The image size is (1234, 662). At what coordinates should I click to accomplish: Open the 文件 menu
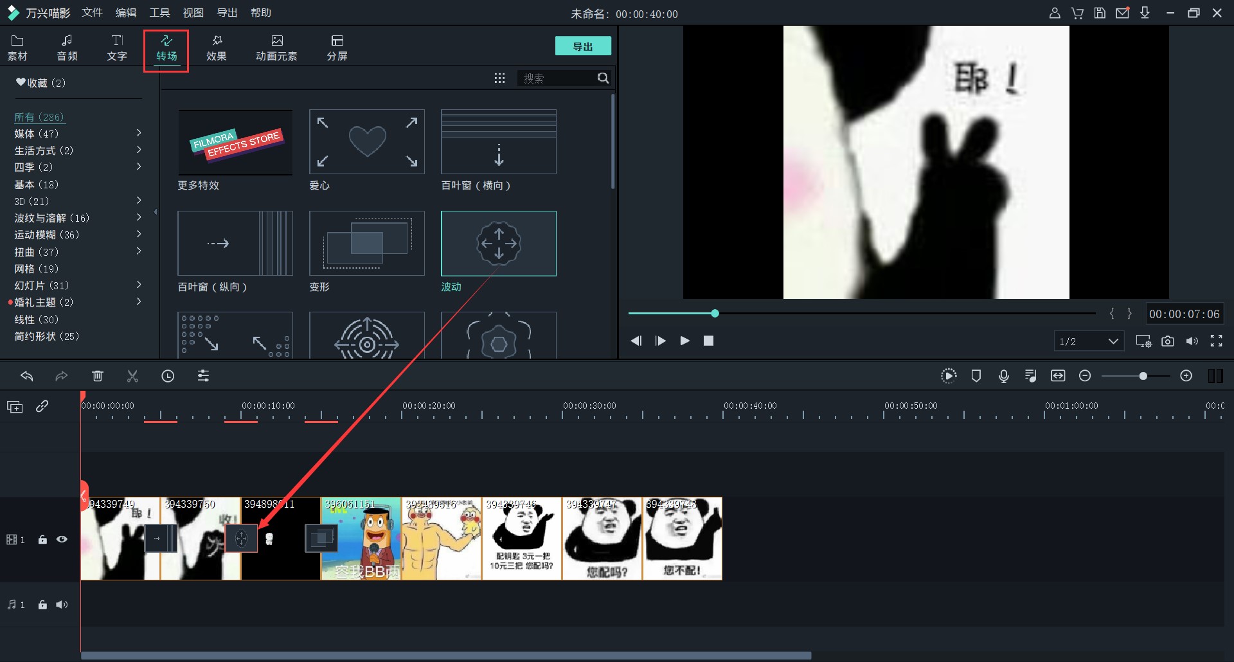coord(93,13)
